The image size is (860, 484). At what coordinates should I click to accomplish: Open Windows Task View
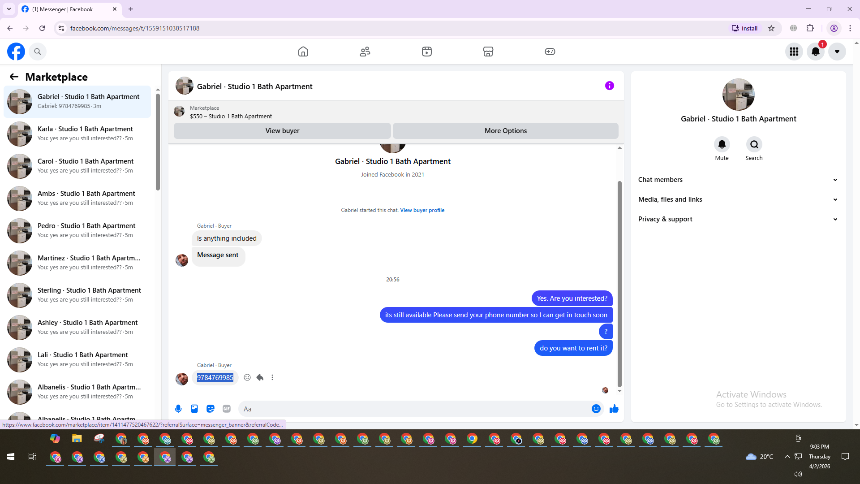(32, 457)
